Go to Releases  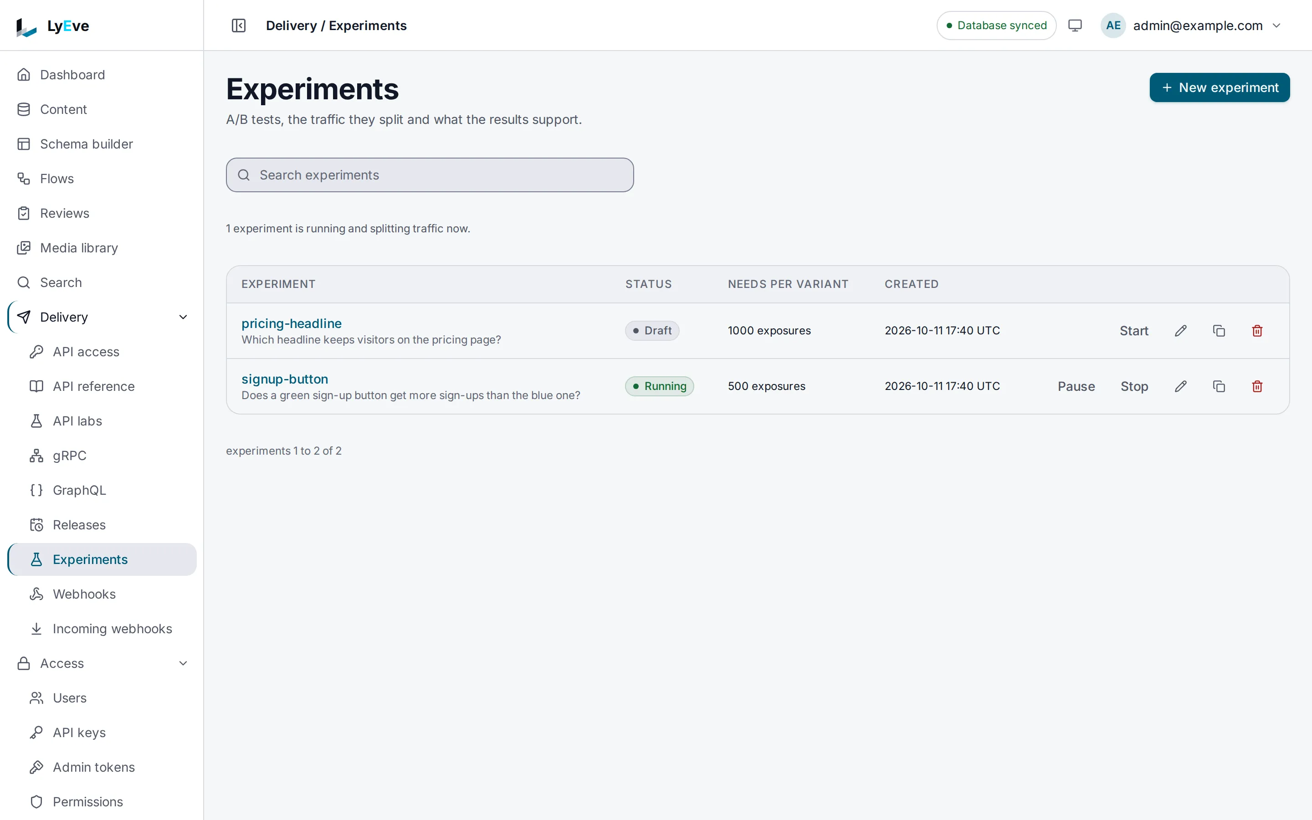point(102,525)
